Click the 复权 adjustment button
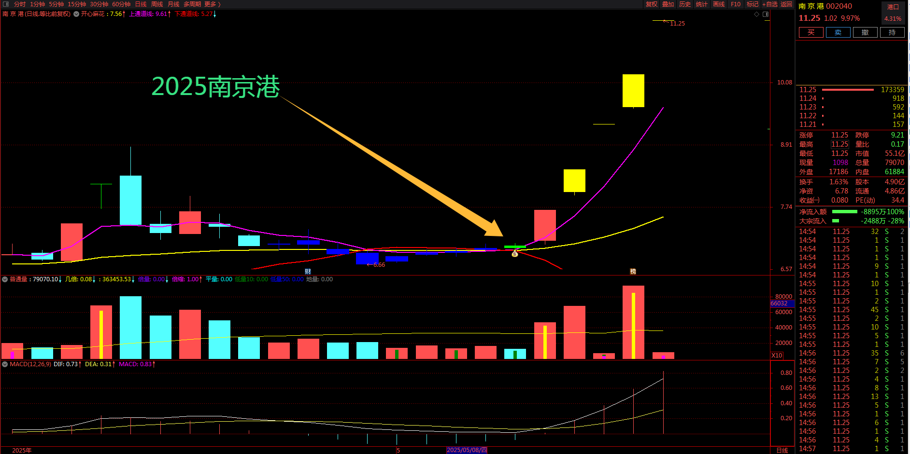This screenshot has height=454, width=910. pos(652,4)
